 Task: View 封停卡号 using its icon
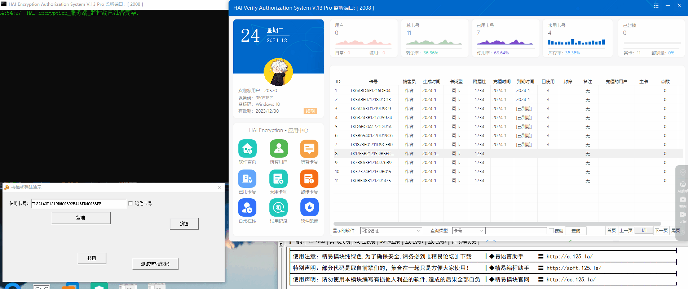coord(309,179)
